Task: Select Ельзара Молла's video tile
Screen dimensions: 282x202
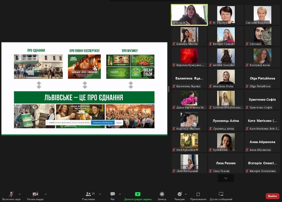Action: (189, 36)
